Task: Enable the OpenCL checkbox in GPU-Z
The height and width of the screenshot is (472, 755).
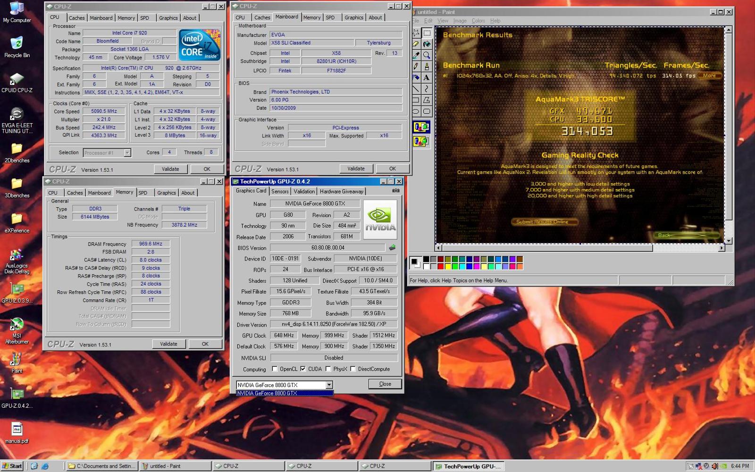Action: point(275,369)
